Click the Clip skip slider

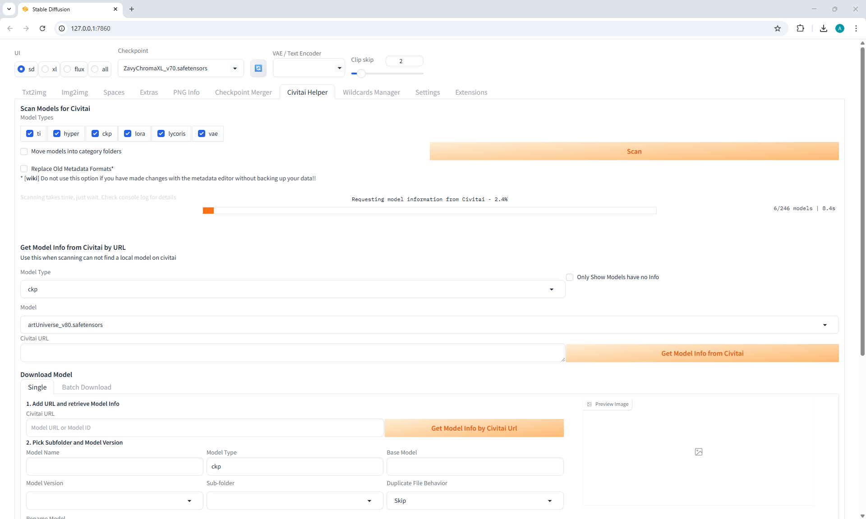point(388,73)
